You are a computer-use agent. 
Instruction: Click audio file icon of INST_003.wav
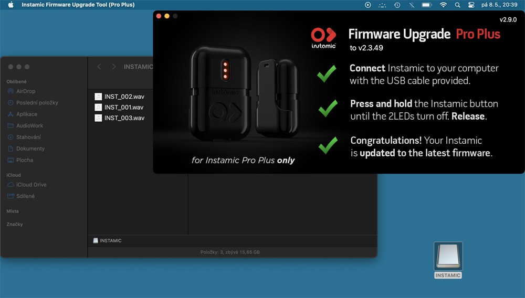[98, 118]
